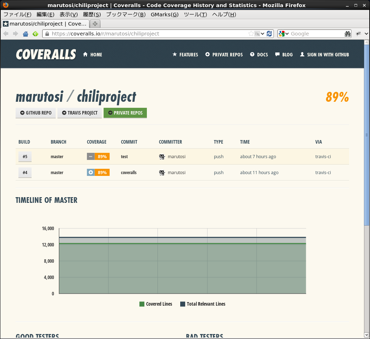
Task: Open the 履歴(S) menu
Action: (x=92, y=15)
